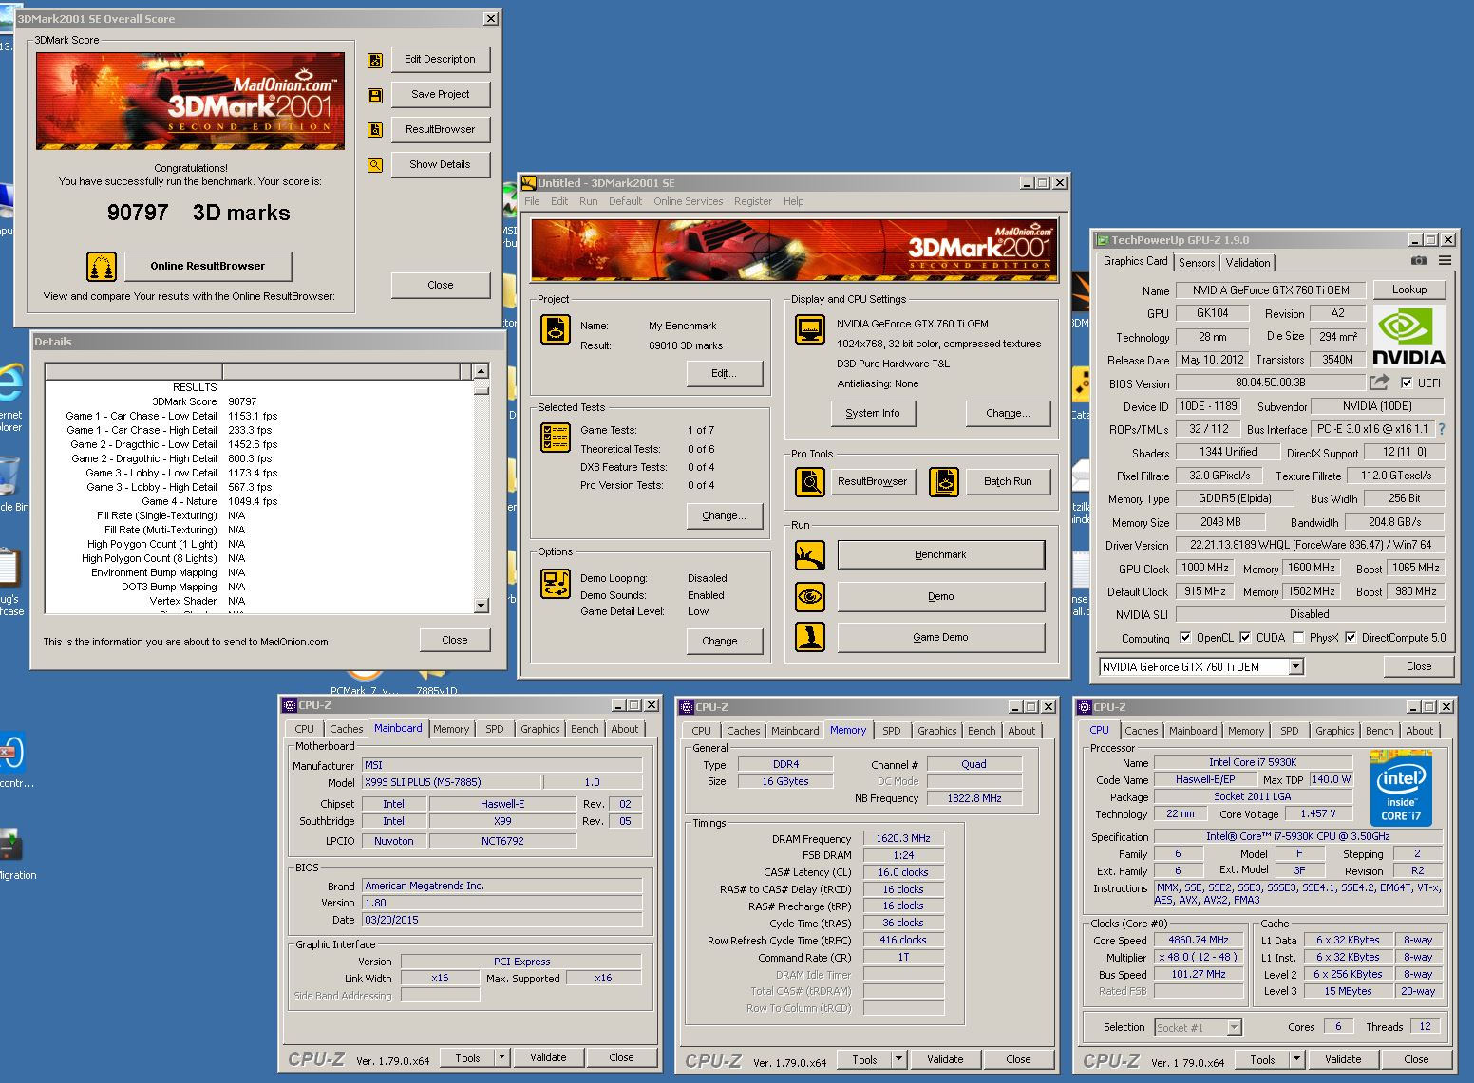Click the Edit... button under Project

(x=724, y=374)
